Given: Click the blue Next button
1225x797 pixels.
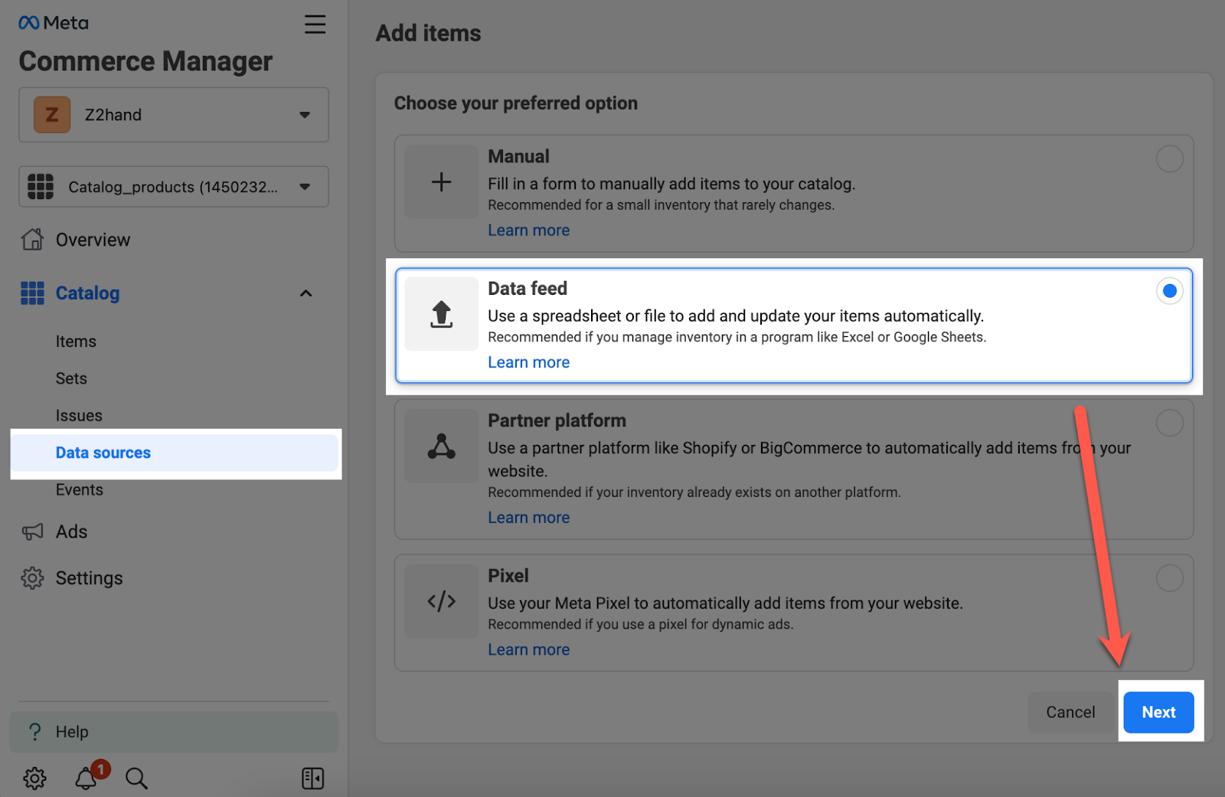Looking at the screenshot, I should [x=1158, y=712].
